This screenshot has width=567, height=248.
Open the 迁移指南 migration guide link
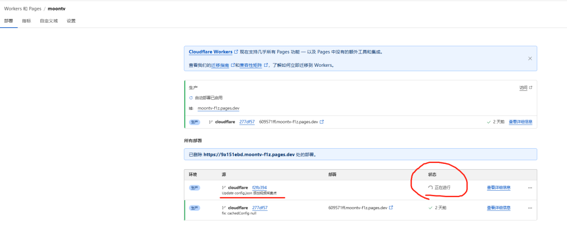(x=219, y=66)
